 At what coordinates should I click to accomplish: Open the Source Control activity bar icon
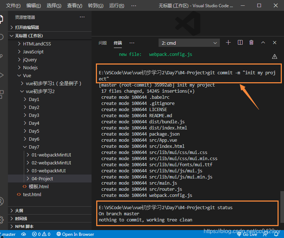(1, 56)
